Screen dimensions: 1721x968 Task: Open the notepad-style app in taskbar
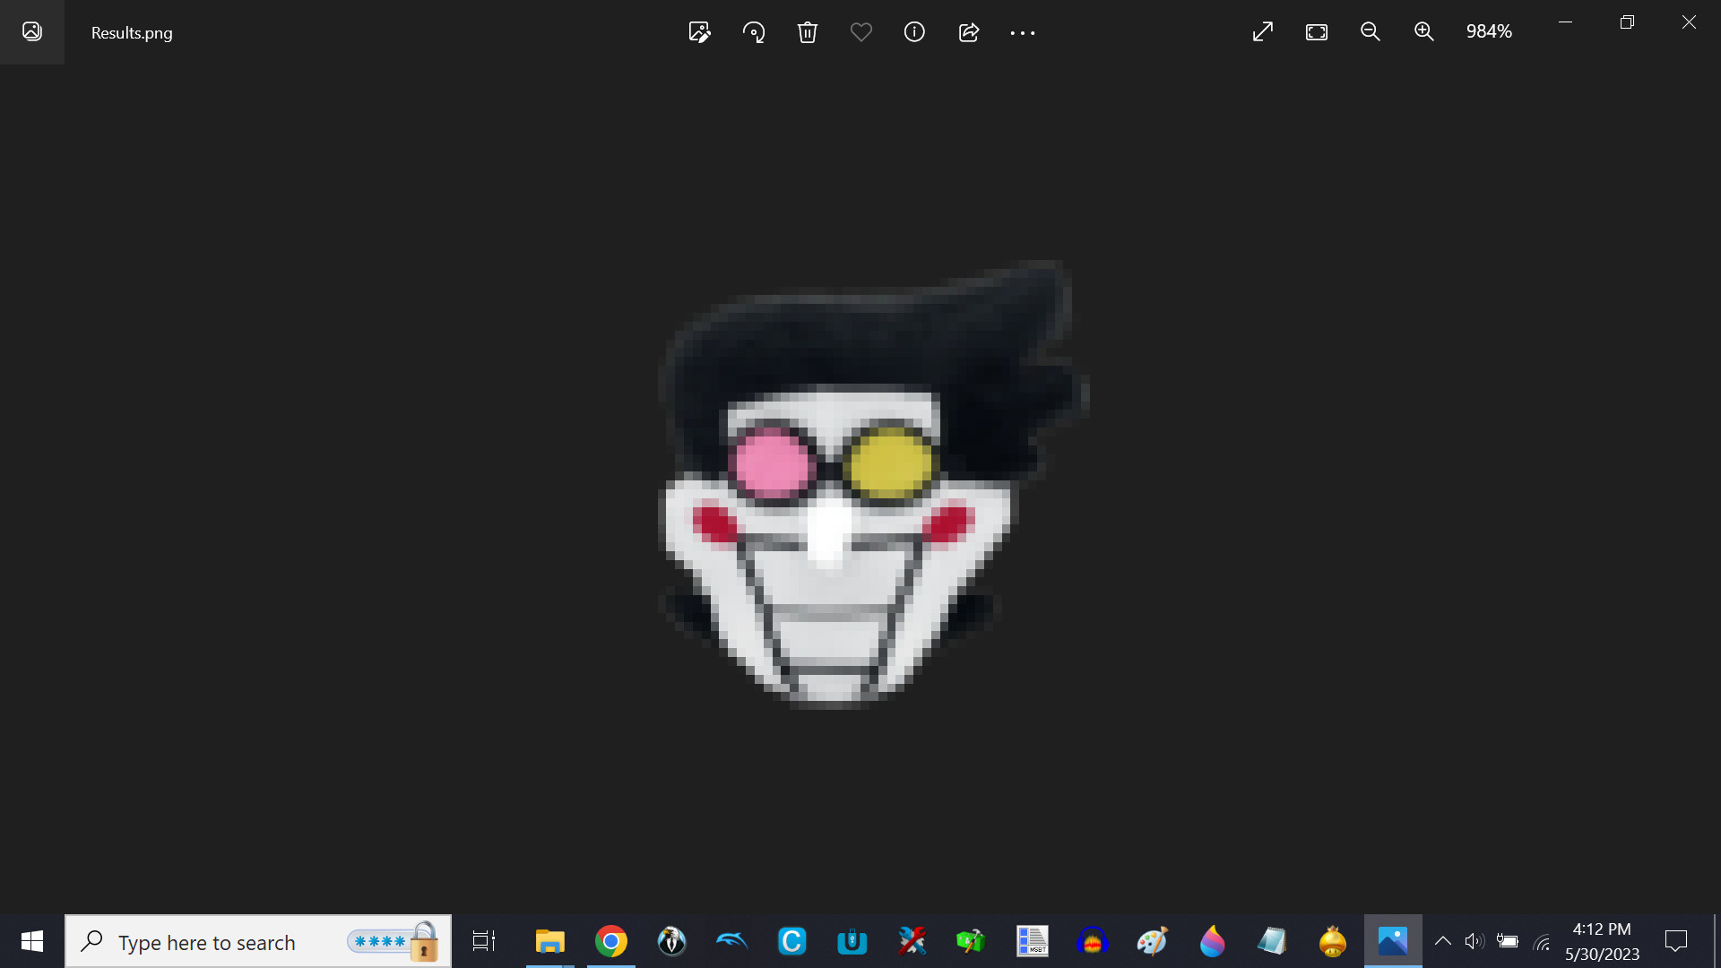tap(1272, 941)
